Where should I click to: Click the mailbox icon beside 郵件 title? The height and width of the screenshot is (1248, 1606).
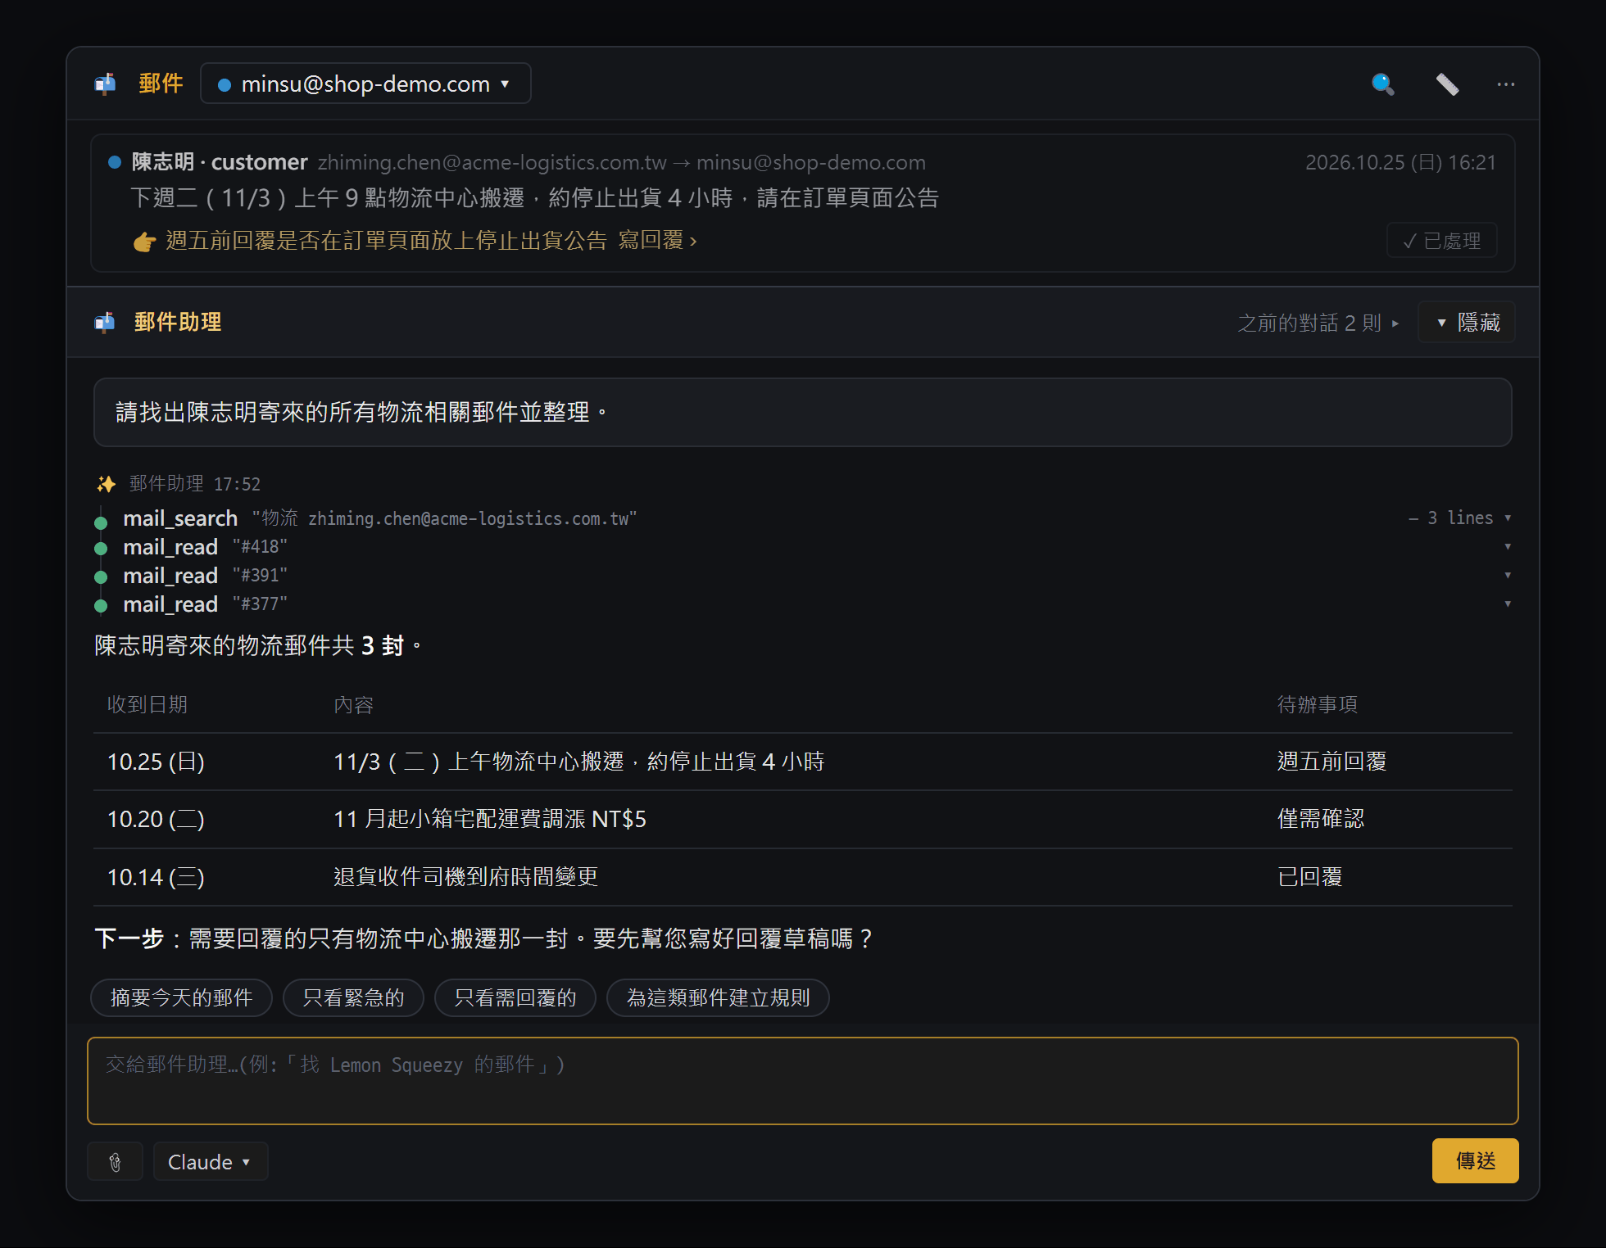pos(105,84)
